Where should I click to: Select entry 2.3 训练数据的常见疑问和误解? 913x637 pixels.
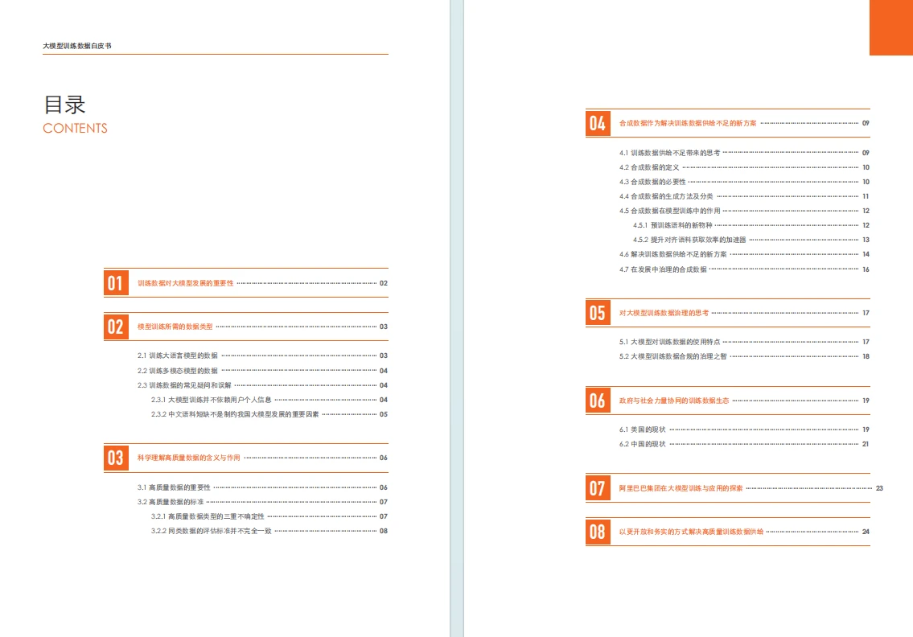pos(184,385)
